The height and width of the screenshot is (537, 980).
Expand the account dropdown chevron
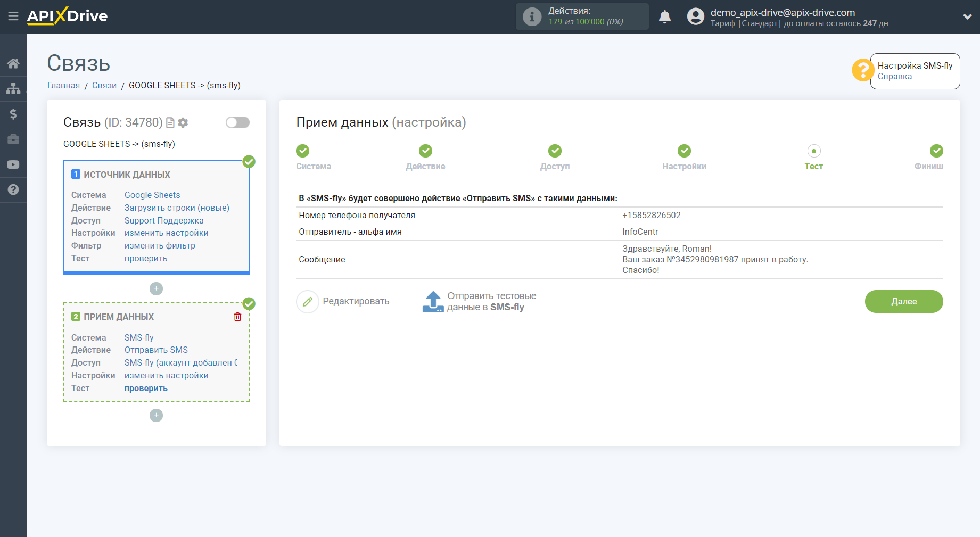967,17
